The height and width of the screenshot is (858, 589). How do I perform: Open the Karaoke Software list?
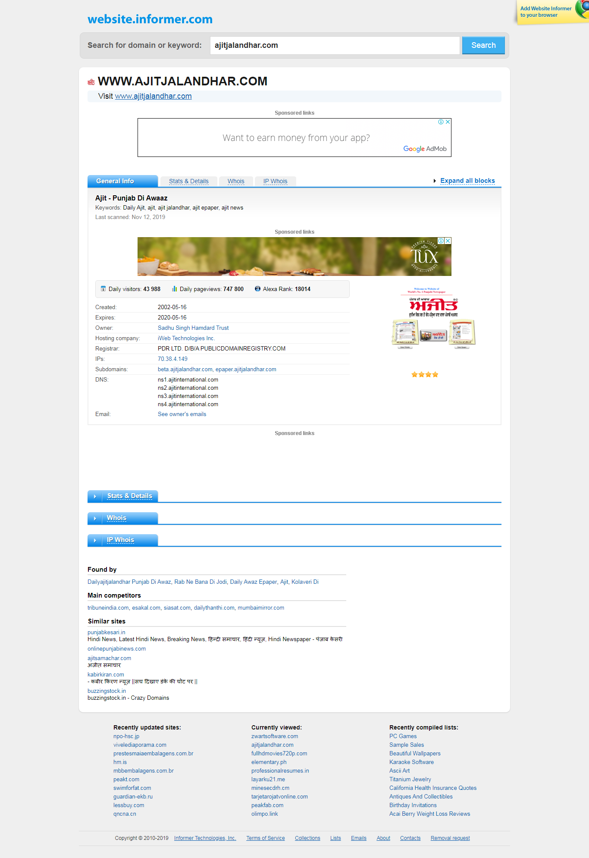(411, 762)
